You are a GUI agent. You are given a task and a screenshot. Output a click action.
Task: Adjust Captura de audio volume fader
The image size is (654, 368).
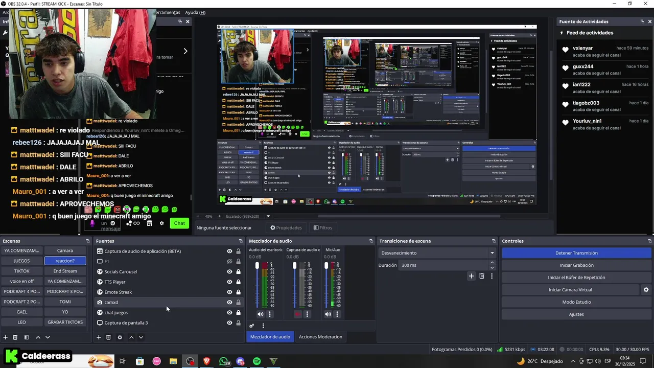(x=294, y=266)
